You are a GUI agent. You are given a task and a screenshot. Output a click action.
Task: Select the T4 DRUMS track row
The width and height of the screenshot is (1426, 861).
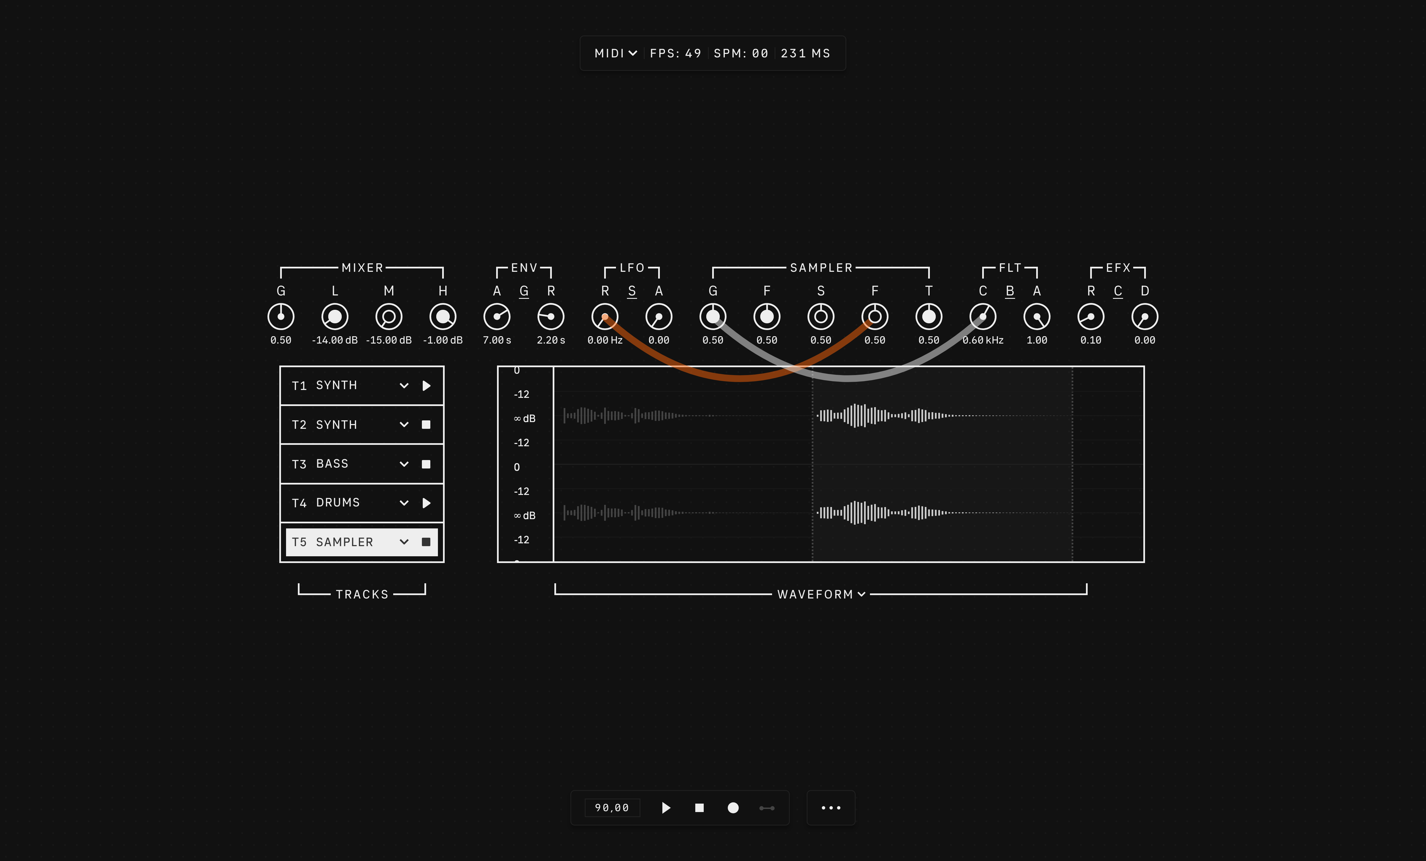click(338, 503)
